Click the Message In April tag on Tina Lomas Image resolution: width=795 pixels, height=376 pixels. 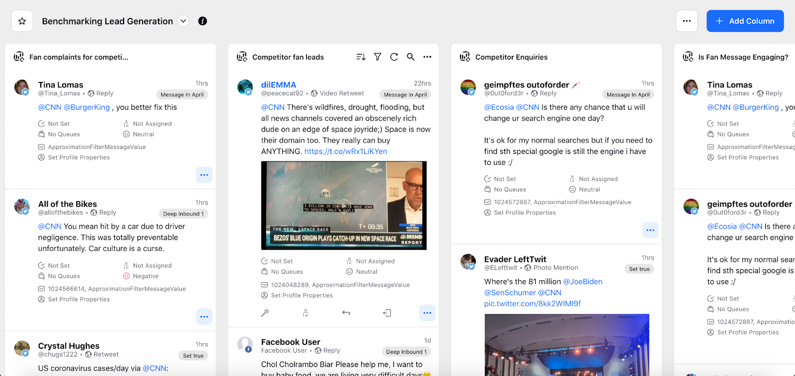click(x=182, y=94)
